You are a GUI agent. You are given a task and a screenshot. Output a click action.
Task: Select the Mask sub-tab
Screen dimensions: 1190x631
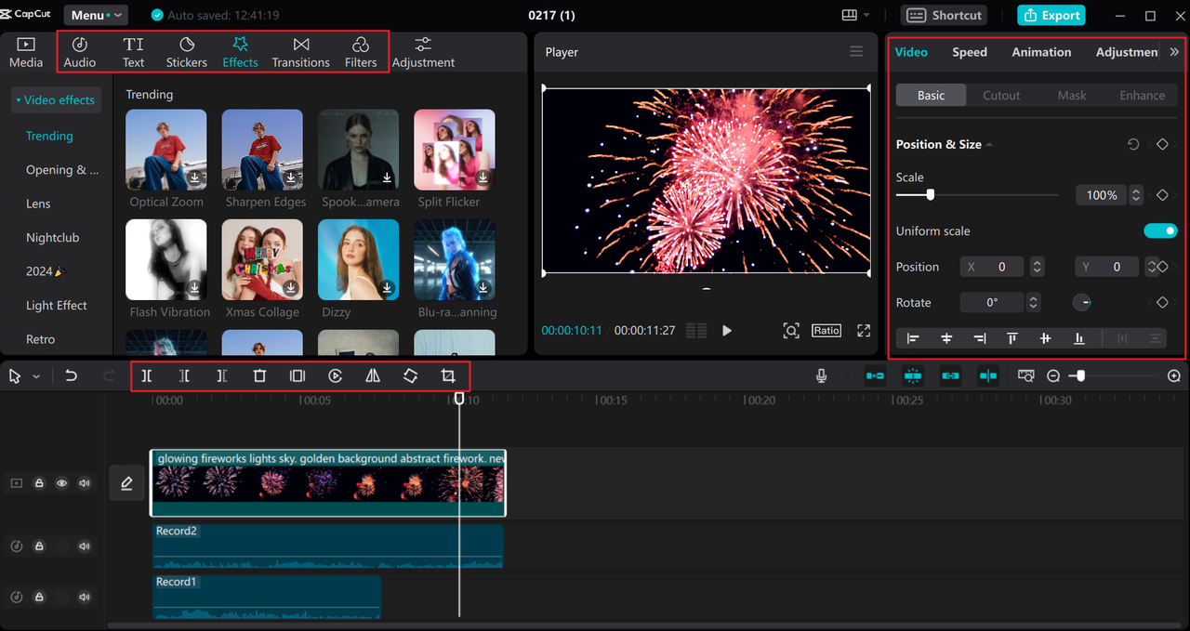point(1072,96)
